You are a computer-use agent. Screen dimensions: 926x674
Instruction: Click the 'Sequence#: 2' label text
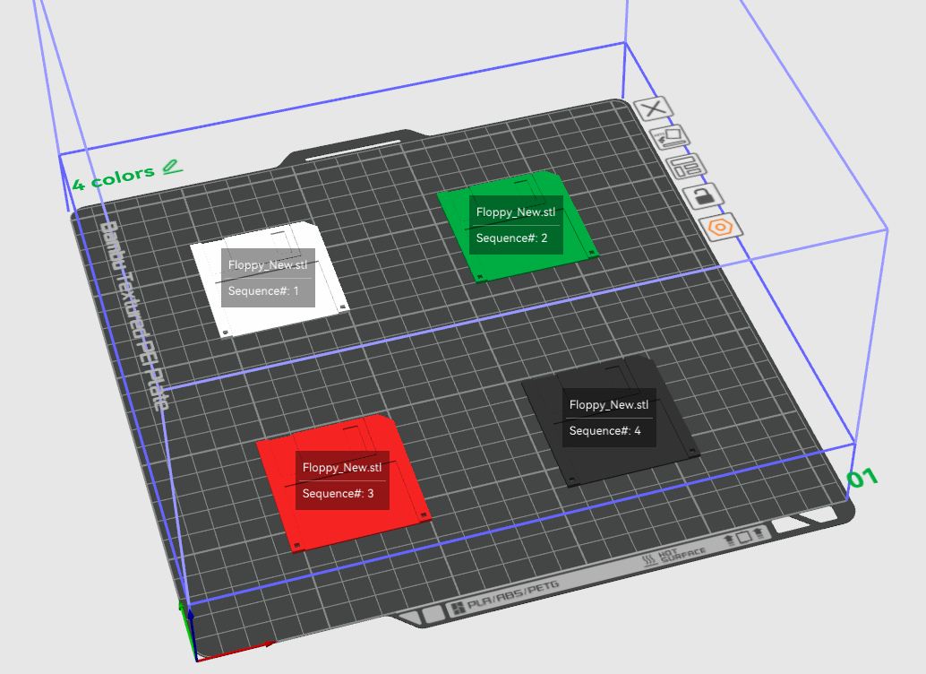[x=511, y=238]
